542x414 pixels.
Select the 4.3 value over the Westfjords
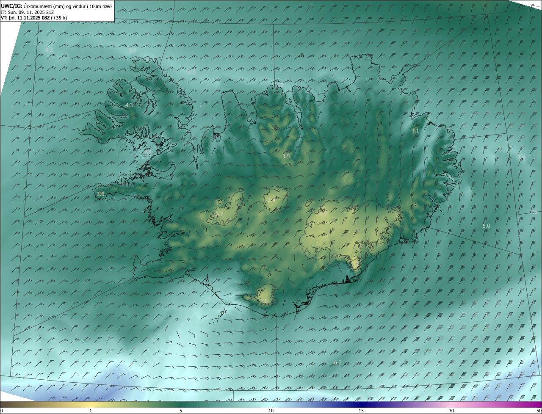click(129, 105)
